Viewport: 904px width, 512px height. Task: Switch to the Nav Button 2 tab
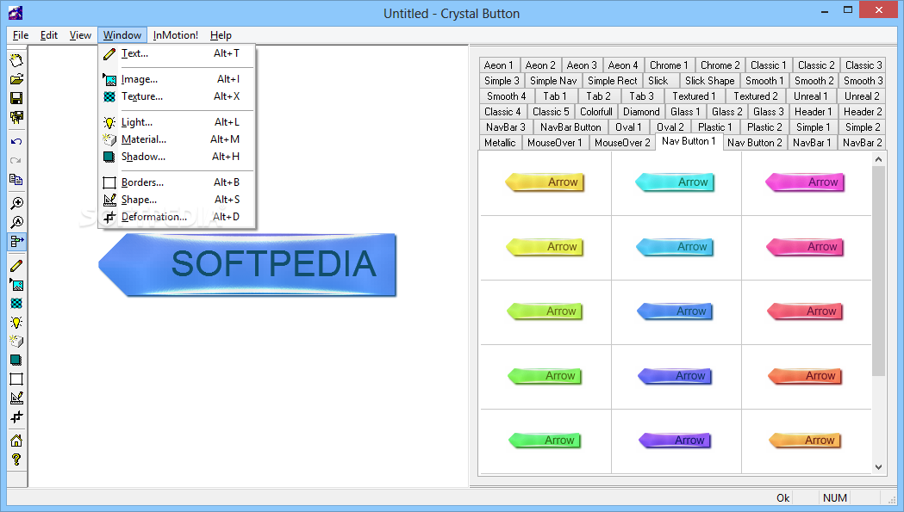tap(754, 142)
